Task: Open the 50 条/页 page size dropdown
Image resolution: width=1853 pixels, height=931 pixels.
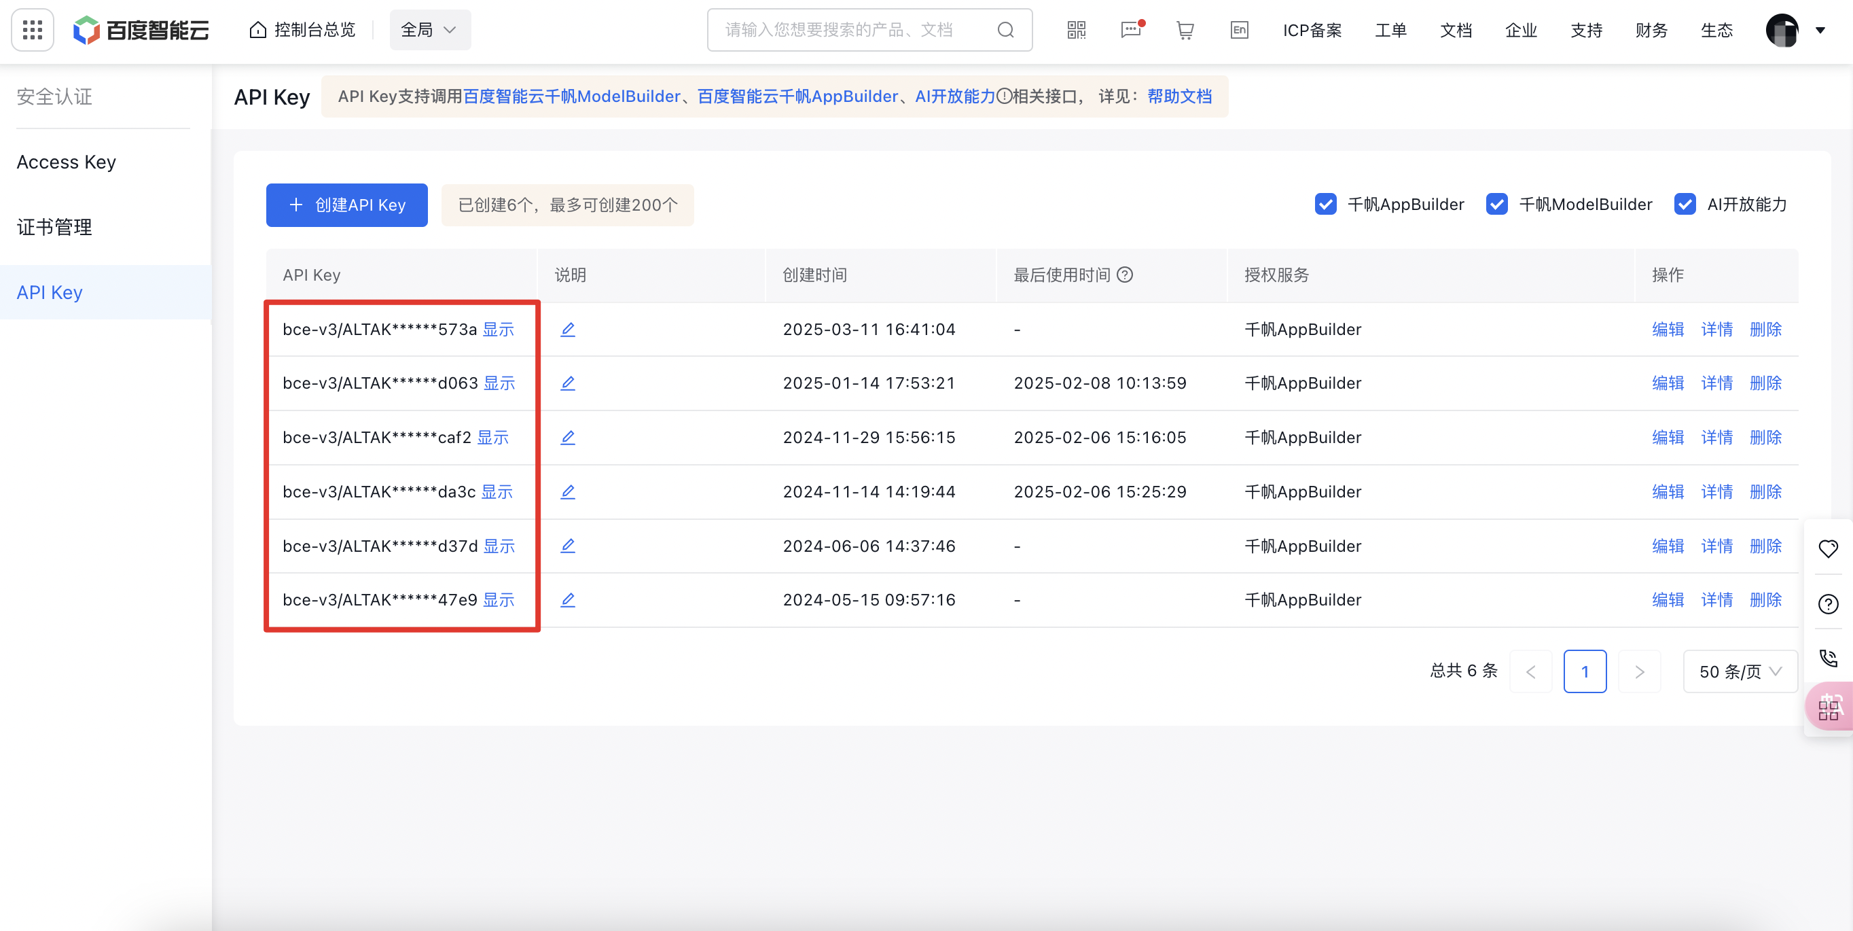Action: coord(1740,671)
